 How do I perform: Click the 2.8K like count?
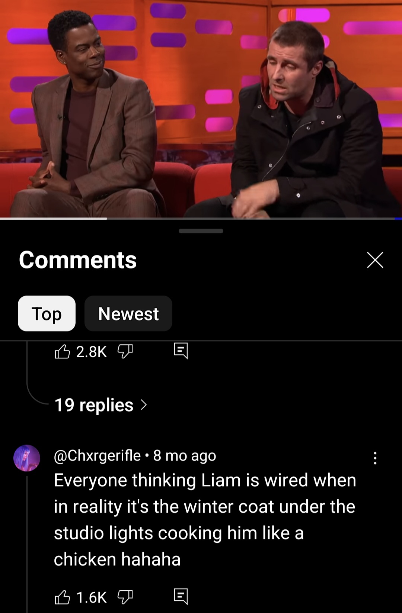tap(92, 352)
